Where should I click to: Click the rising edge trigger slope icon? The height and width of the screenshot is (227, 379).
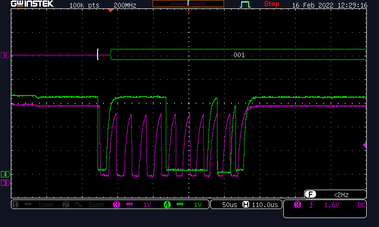(x=312, y=205)
